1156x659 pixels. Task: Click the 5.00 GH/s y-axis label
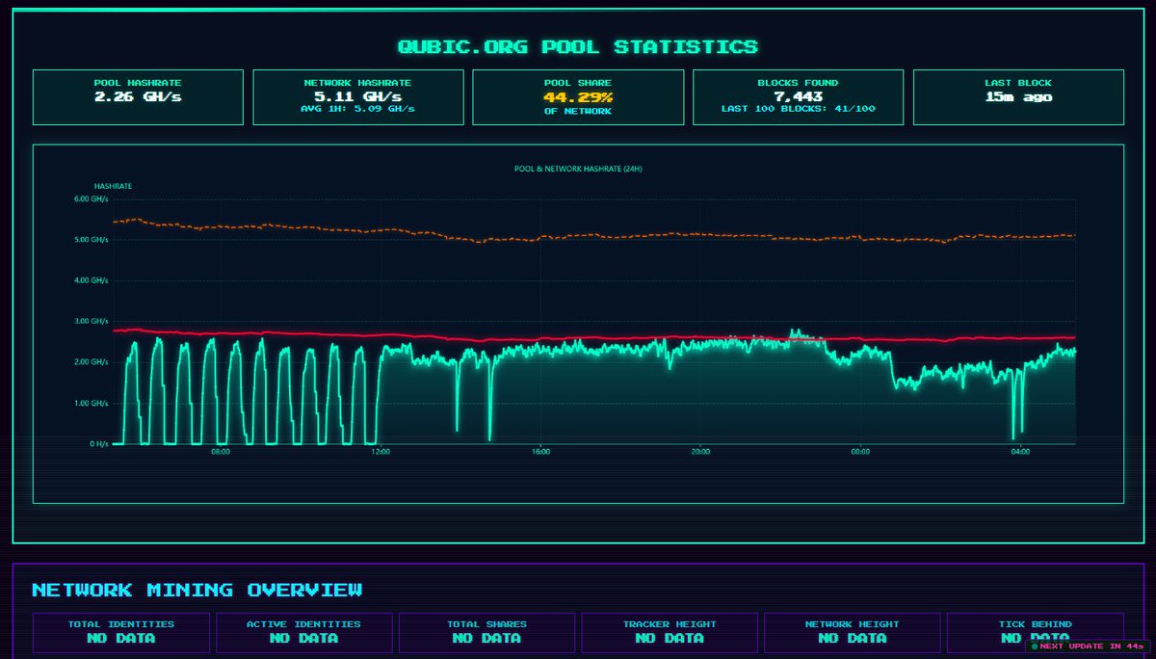click(92, 239)
